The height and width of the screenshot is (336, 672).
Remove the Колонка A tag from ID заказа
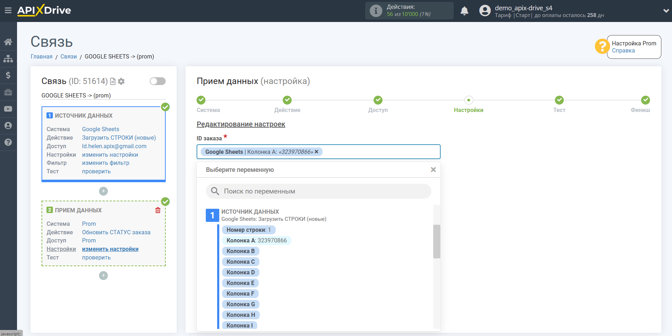pyautogui.click(x=316, y=152)
